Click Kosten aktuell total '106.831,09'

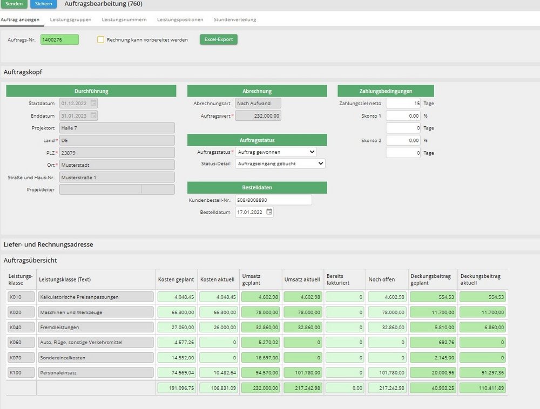219,388
